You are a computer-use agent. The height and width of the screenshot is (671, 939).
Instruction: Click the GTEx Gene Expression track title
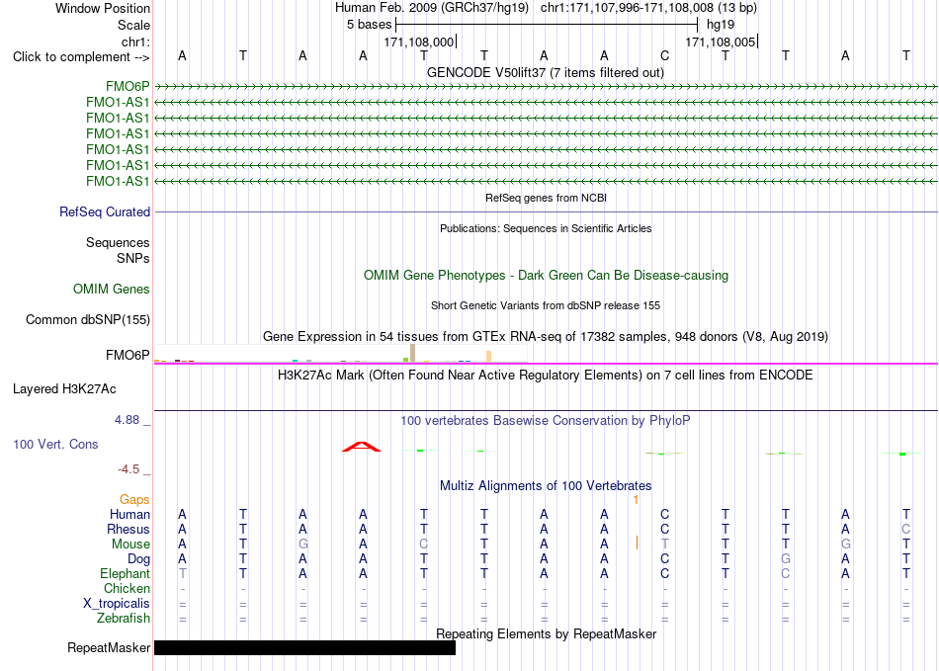coord(546,336)
